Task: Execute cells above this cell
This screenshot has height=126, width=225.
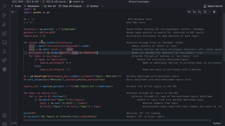Action: point(194,12)
